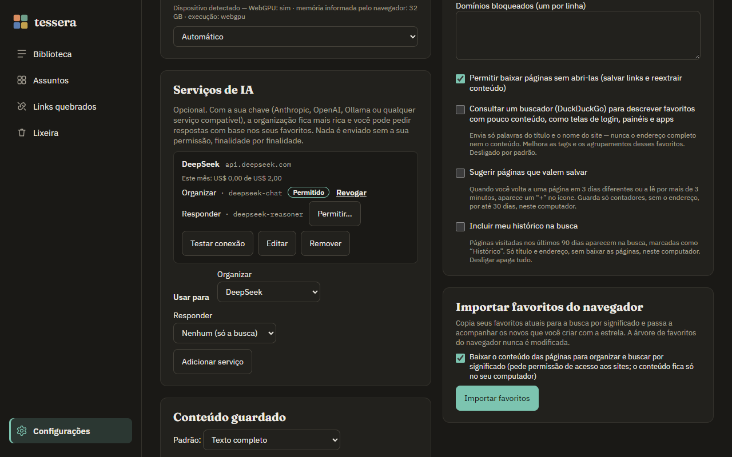Click the 'Revogar' link for Organizar

coord(351,193)
